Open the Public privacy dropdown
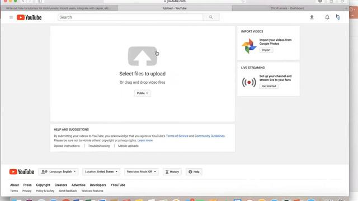The height and width of the screenshot is (201, 358). [x=142, y=93]
